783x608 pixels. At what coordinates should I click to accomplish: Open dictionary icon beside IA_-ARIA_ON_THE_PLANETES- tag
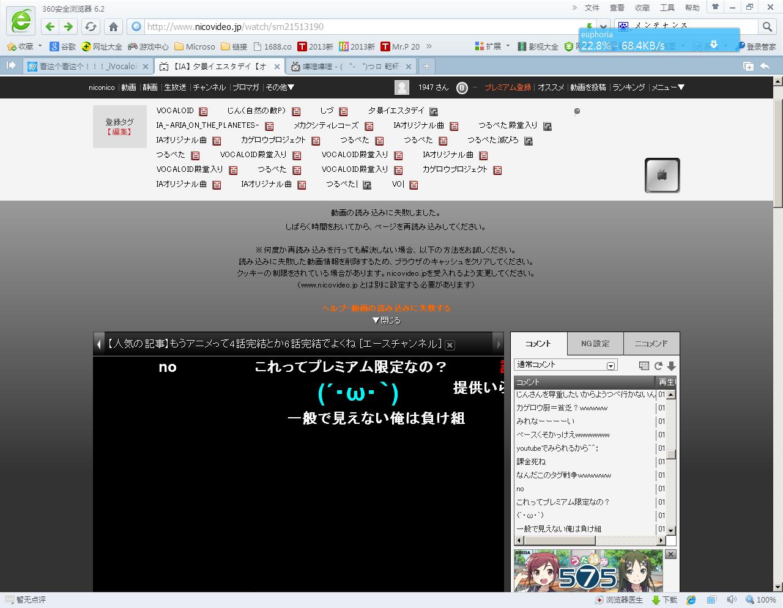(x=269, y=126)
